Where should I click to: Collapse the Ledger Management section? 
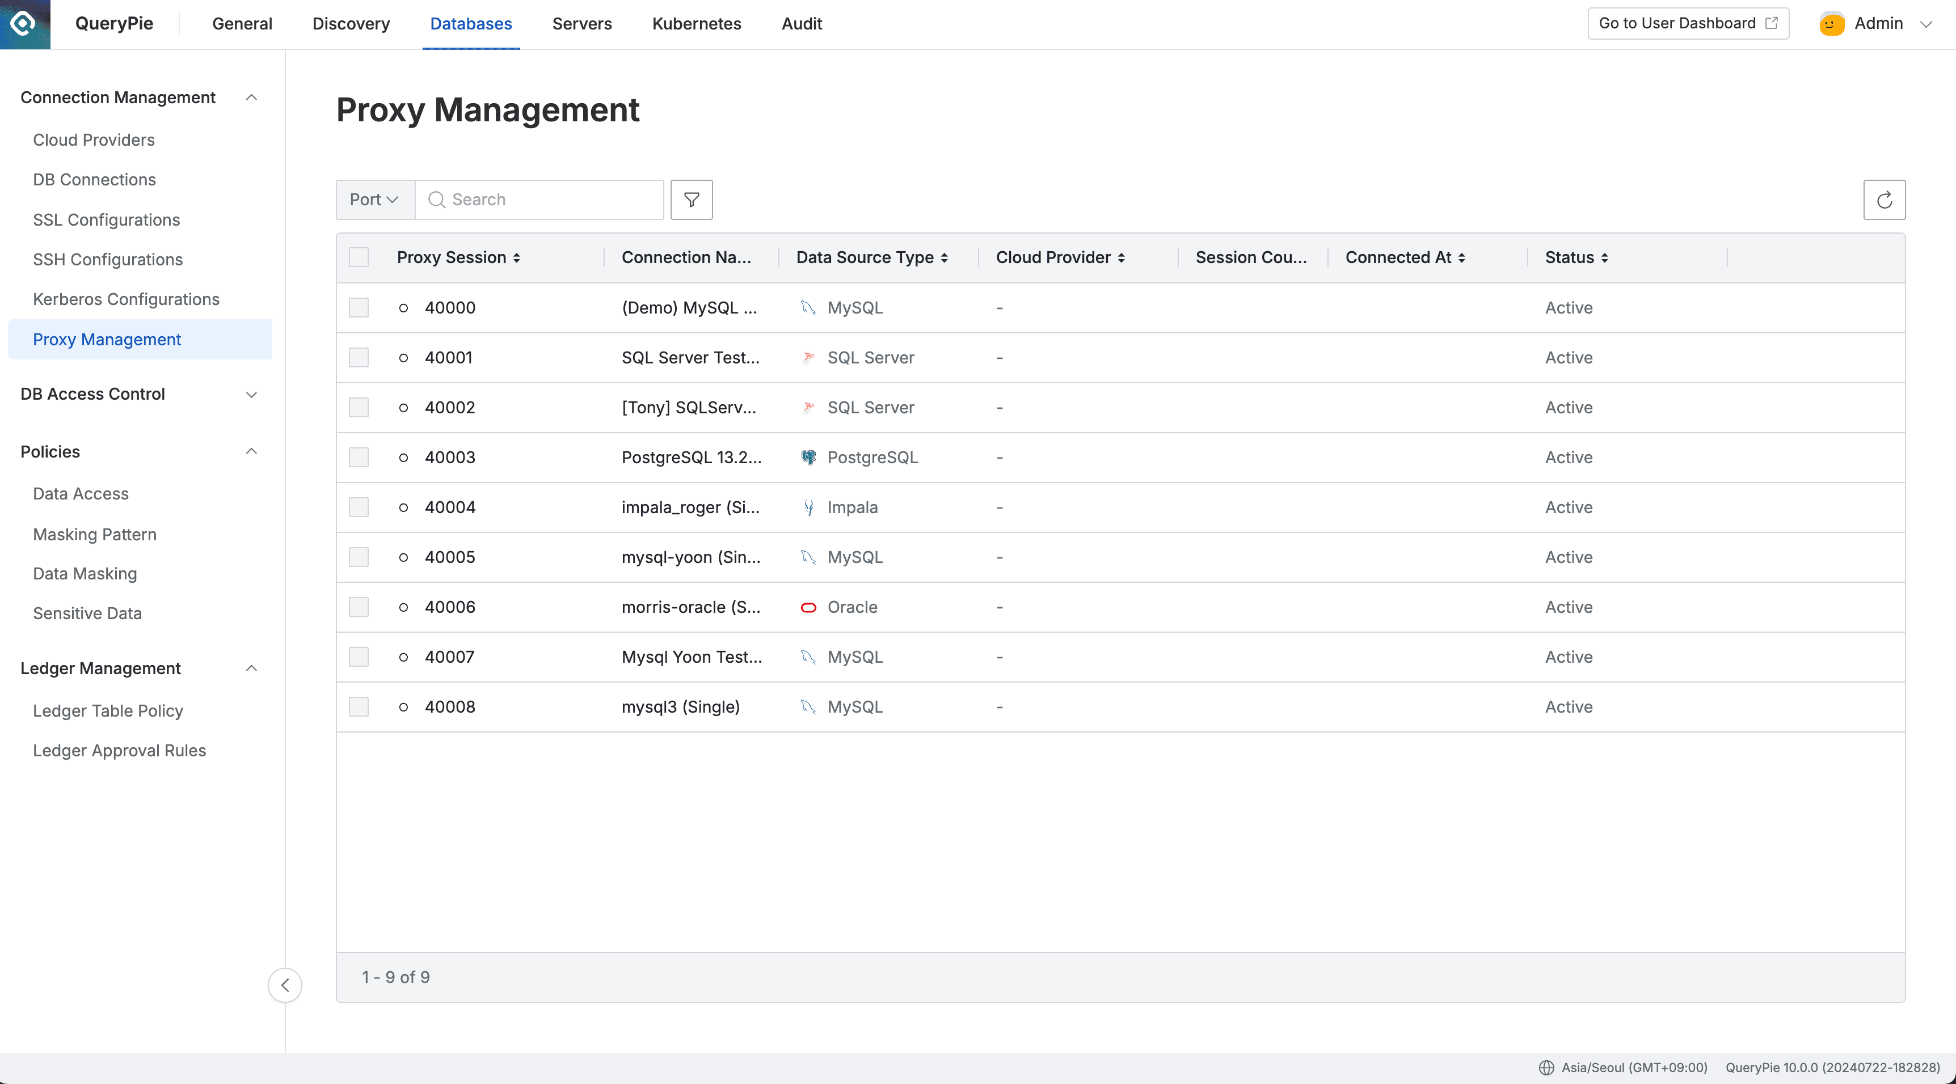coord(251,668)
